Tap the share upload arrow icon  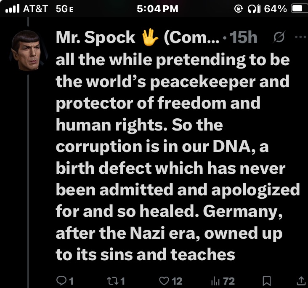[x=301, y=280]
